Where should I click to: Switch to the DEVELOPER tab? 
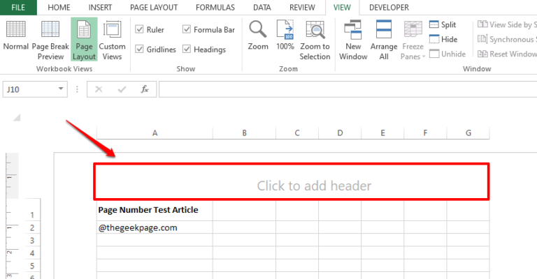[389, 8]
